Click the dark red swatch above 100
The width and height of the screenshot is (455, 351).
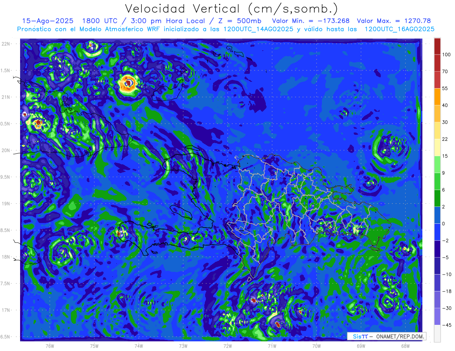click(x=437, y=46)
